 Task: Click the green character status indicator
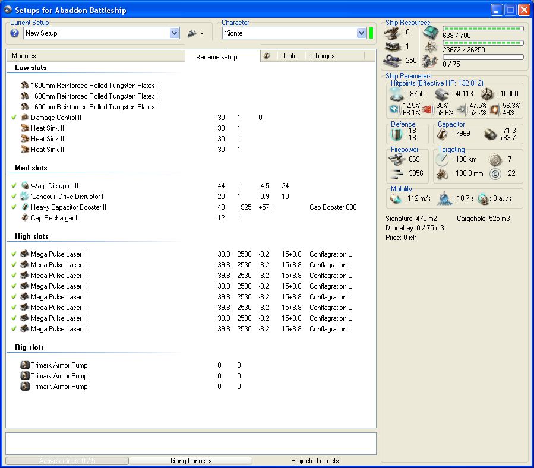(x=371, y=33)
